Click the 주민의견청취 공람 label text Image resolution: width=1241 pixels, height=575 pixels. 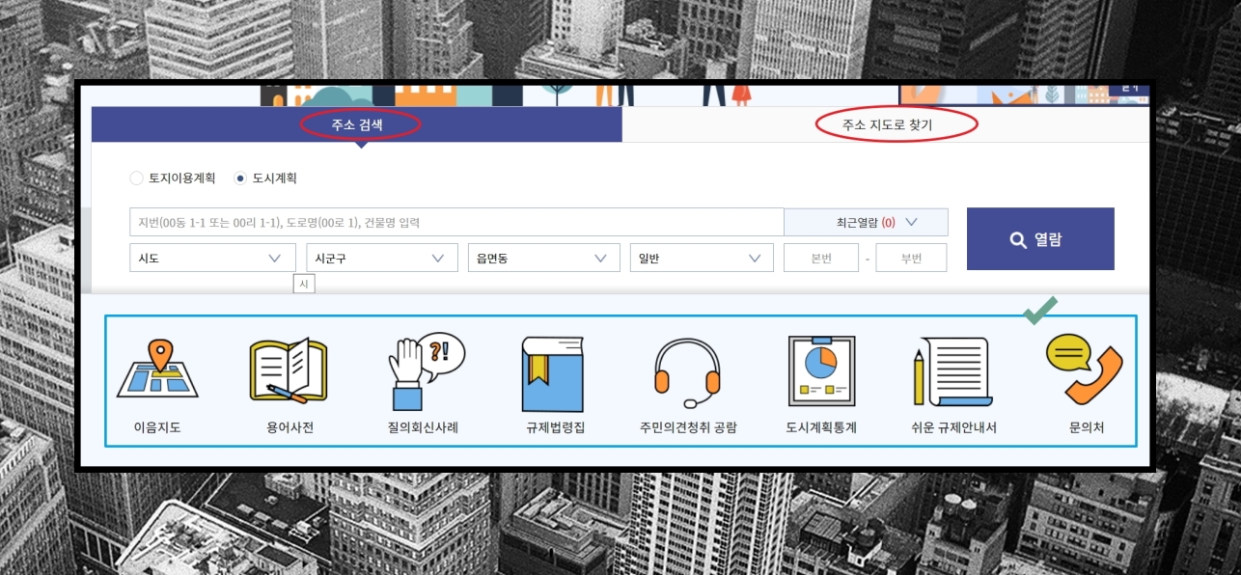tap(688, 427)
